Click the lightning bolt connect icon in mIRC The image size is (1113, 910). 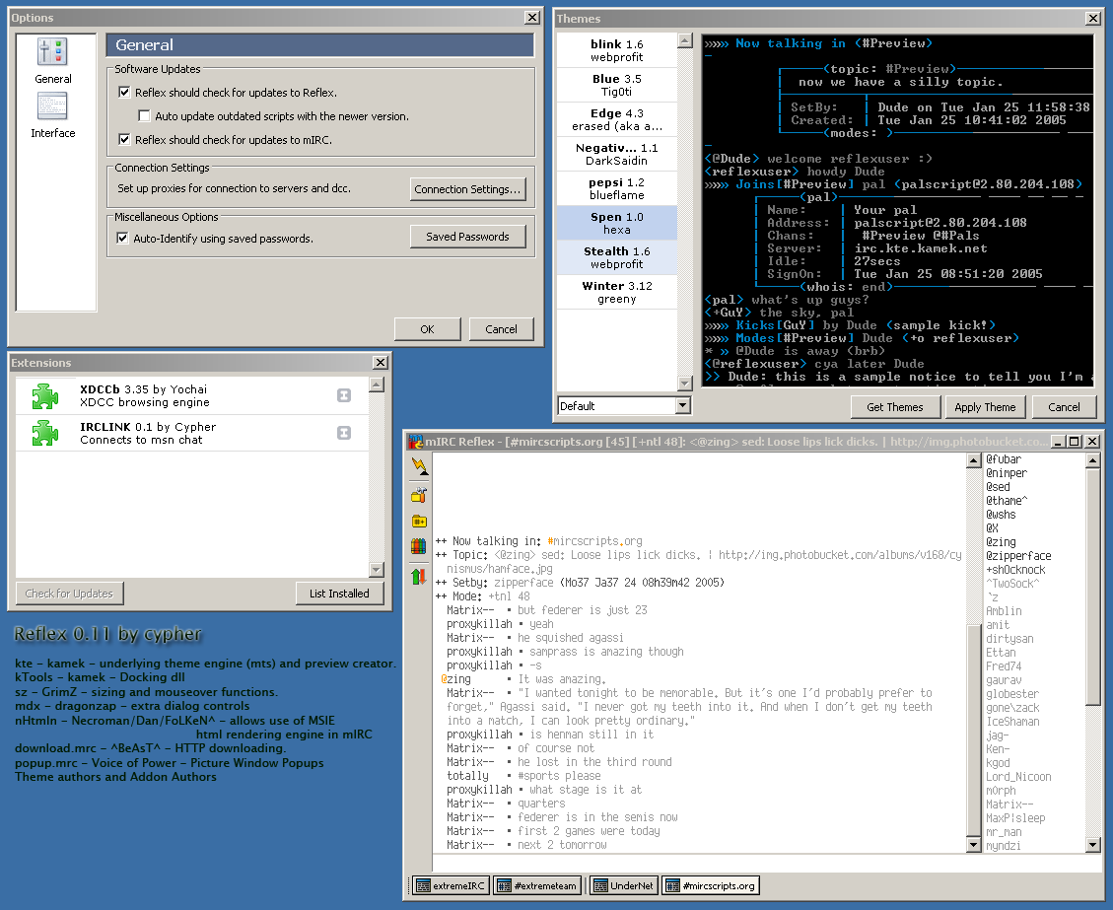click(420, 466)
